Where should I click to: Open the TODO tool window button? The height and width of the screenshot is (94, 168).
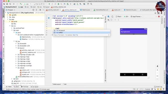click(9, 87)
